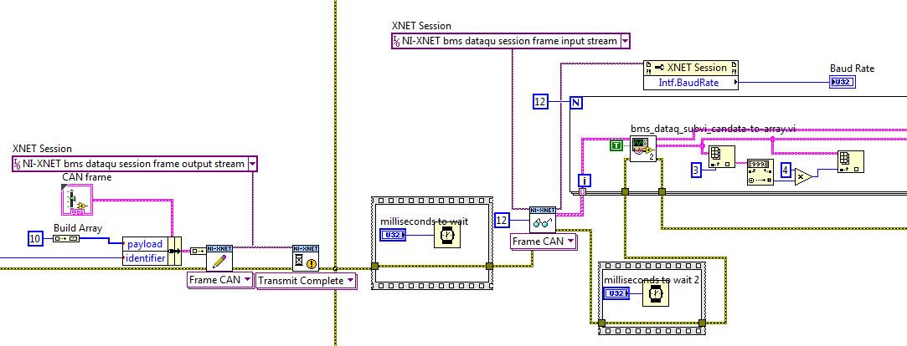Screen dimensions: 907x346
Task: Open the Frame CAN selector under Read node
Action: [x=544, y=242]
